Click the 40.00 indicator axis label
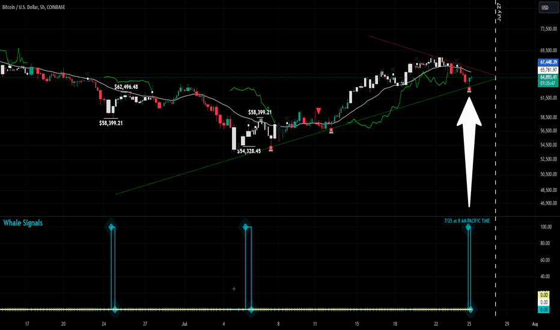 (x=545, y=277)
